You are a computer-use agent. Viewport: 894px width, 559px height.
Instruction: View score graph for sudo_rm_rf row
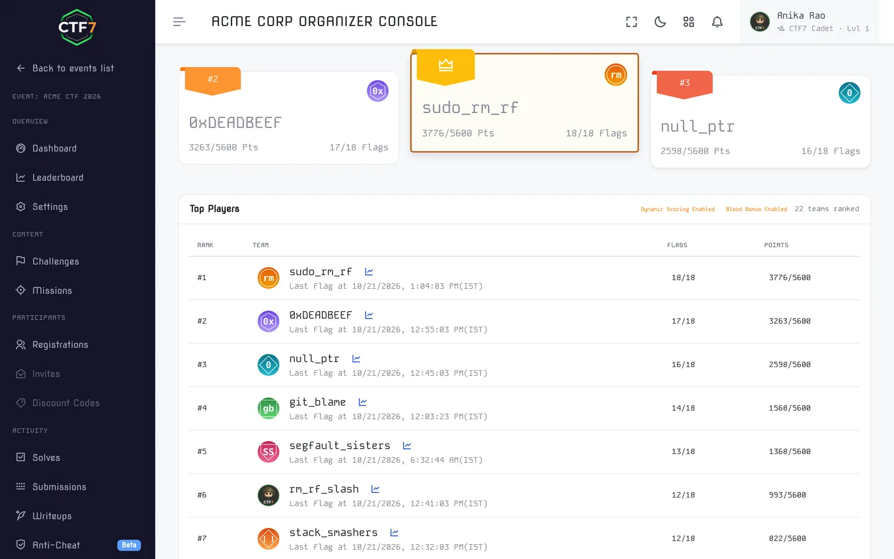(x=369, y=272)
